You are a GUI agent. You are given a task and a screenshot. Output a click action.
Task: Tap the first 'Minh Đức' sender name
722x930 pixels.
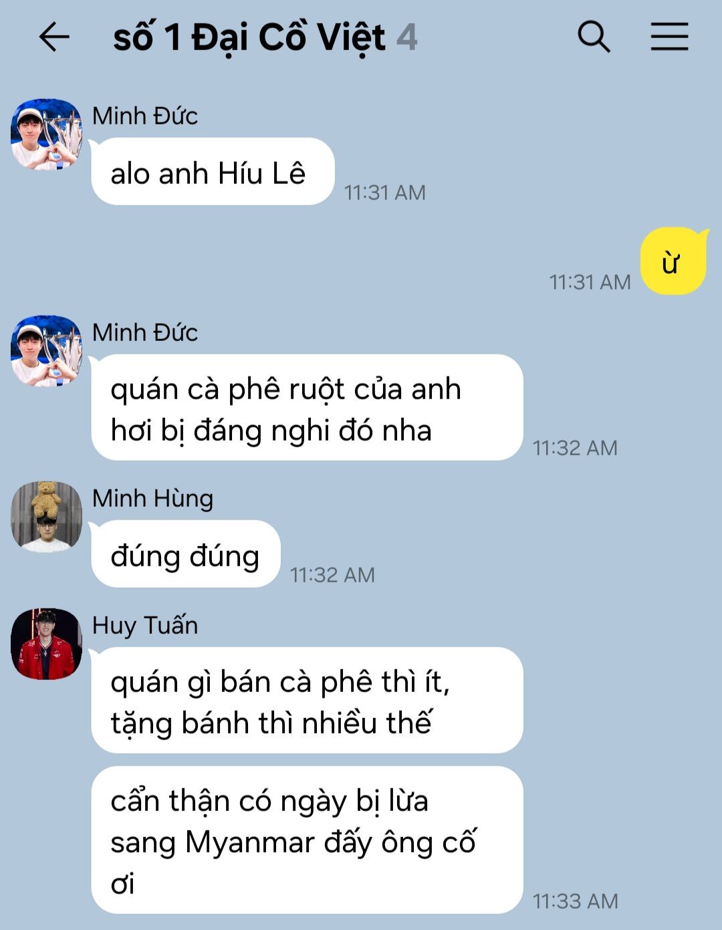pos(145,116)
